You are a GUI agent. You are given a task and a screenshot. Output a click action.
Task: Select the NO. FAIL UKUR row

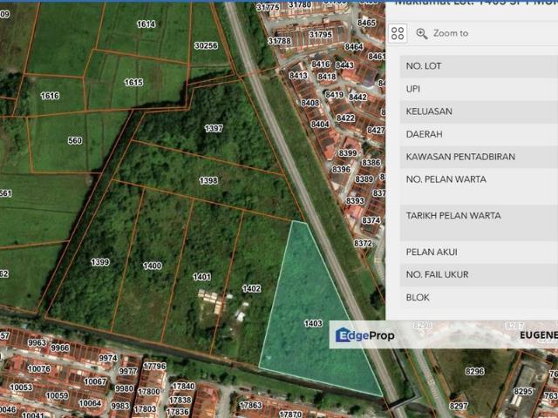click(479, 275)
